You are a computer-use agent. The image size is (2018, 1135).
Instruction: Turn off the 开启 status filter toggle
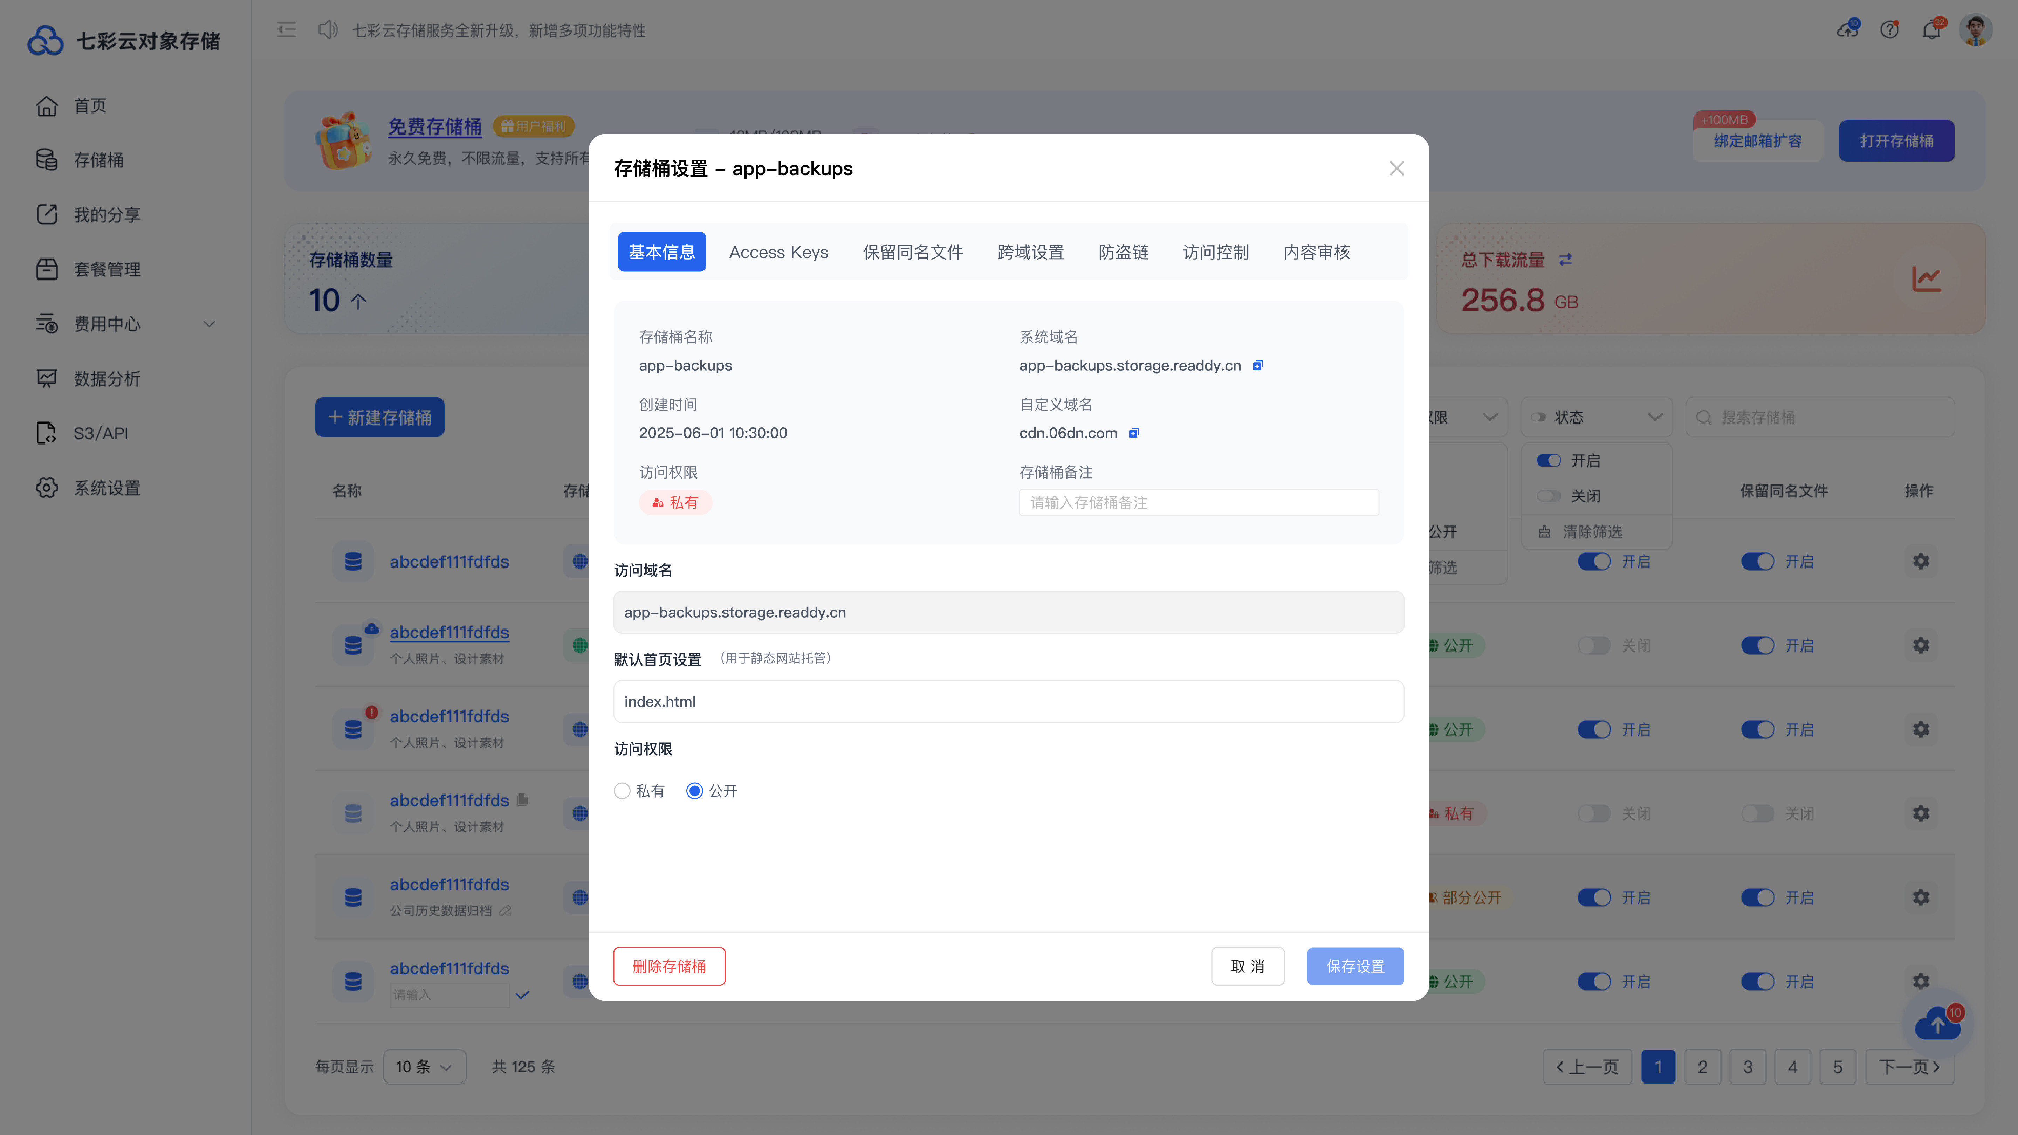coord(1549,461)
